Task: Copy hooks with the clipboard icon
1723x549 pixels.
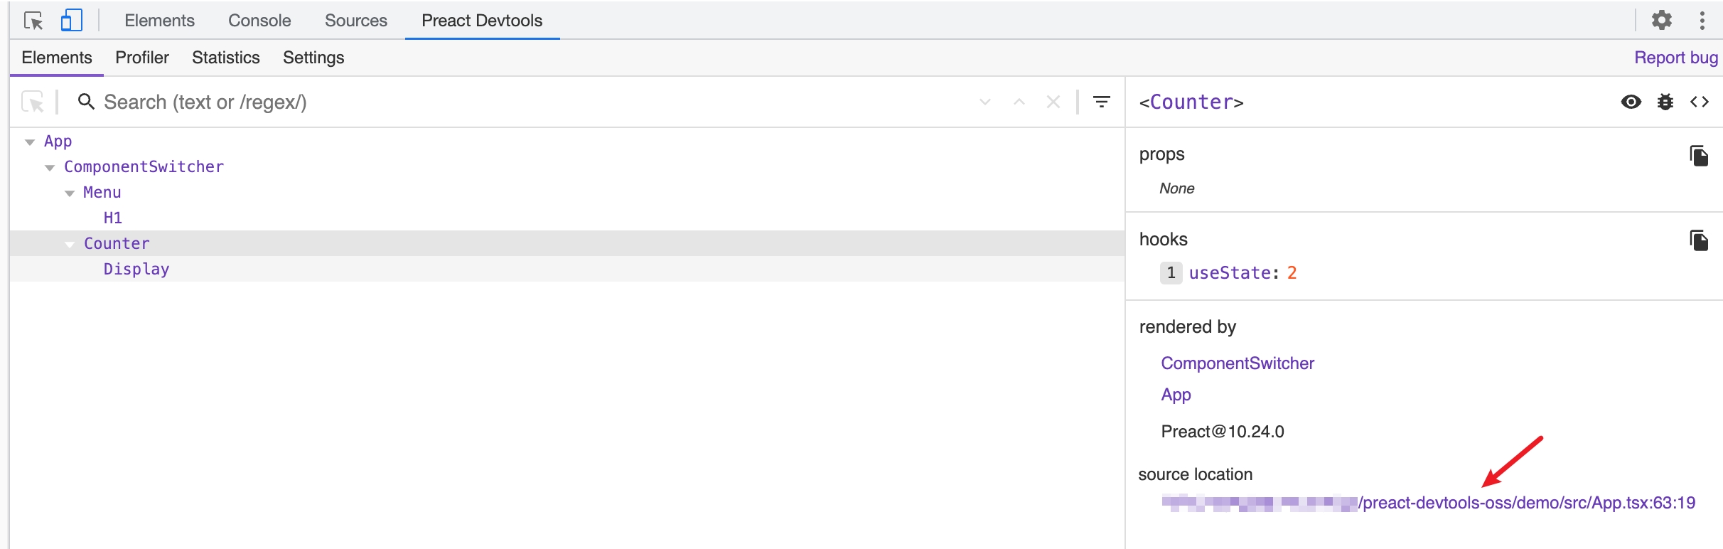Action: (x=1699, y=240)
